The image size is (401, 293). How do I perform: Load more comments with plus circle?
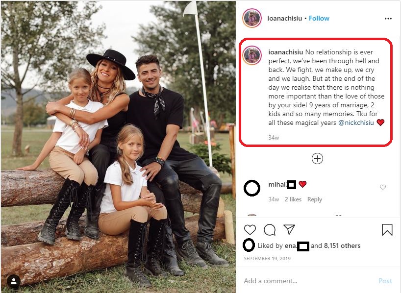pyautogui.click(x=318, y=158)
